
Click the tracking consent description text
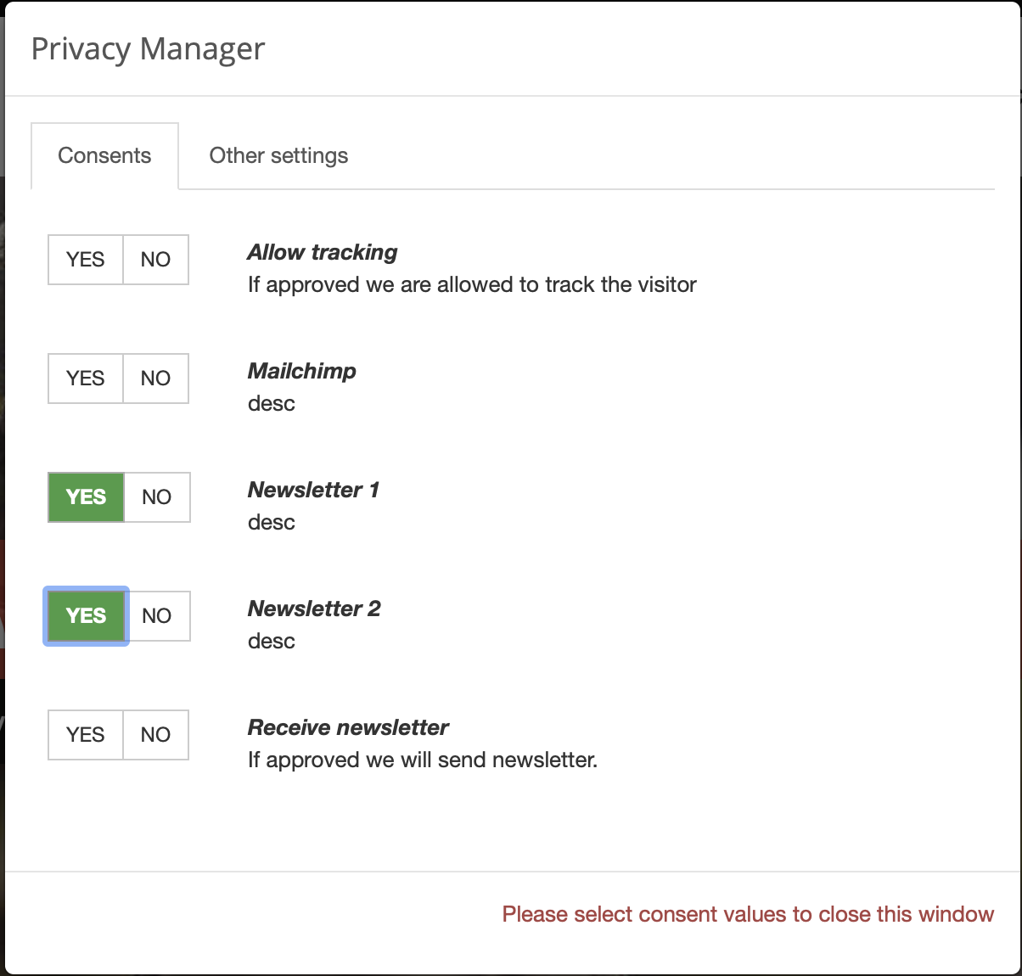click(x=472, y=285)
